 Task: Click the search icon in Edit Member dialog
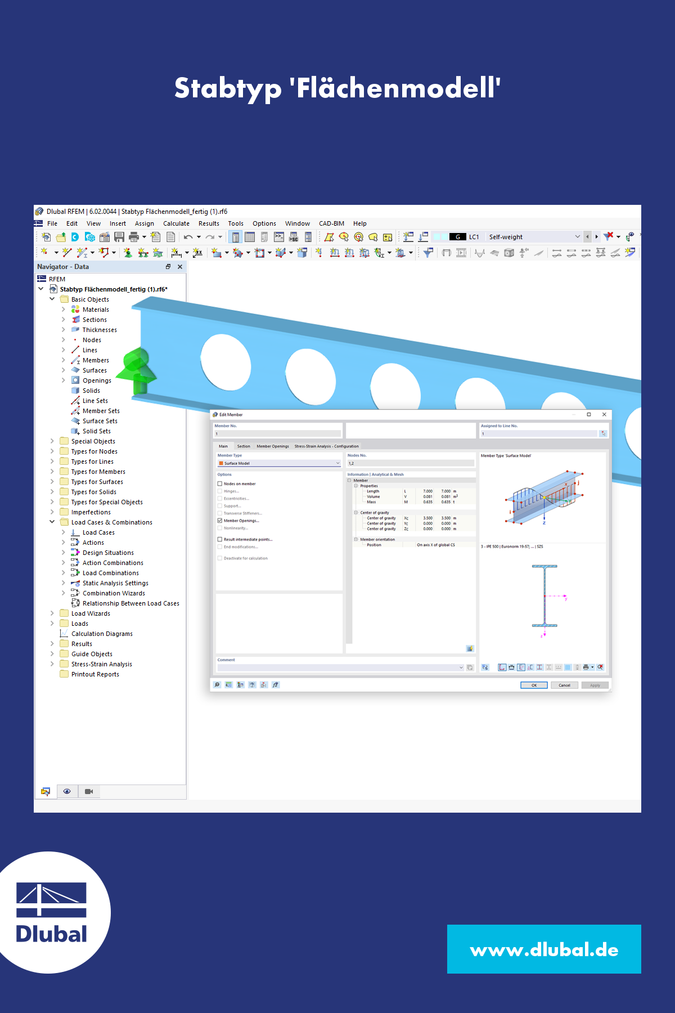click(217, 685)
